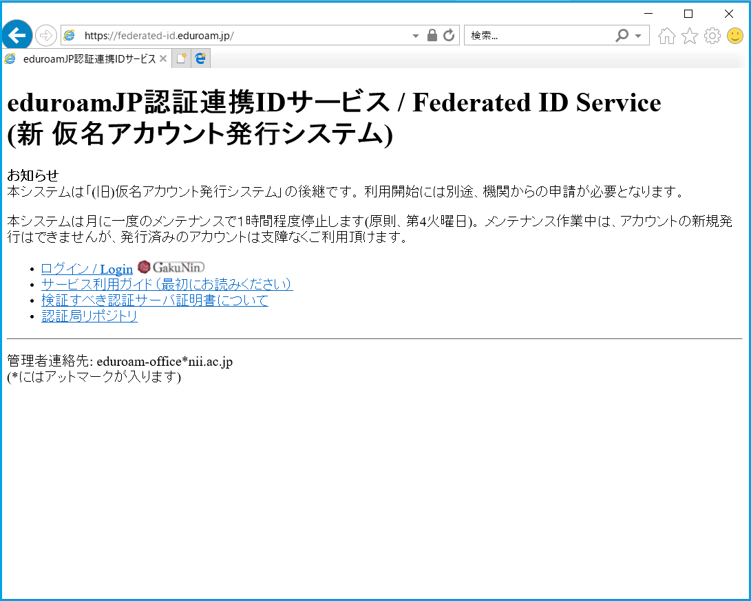Open the Home page icon
The width and height of the screenshot is (751, 601).
pos(667,36)
